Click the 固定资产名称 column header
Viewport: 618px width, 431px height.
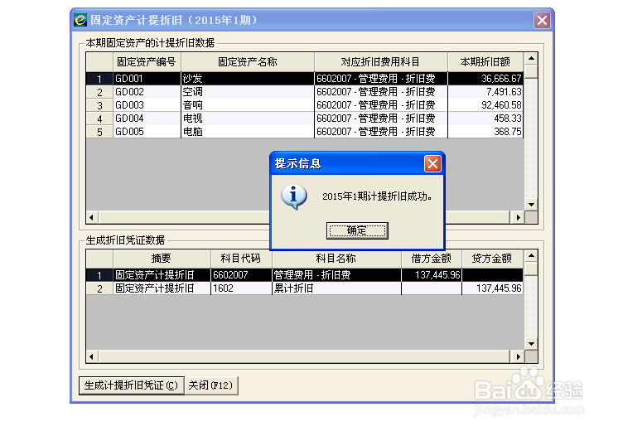pos(248,62)
